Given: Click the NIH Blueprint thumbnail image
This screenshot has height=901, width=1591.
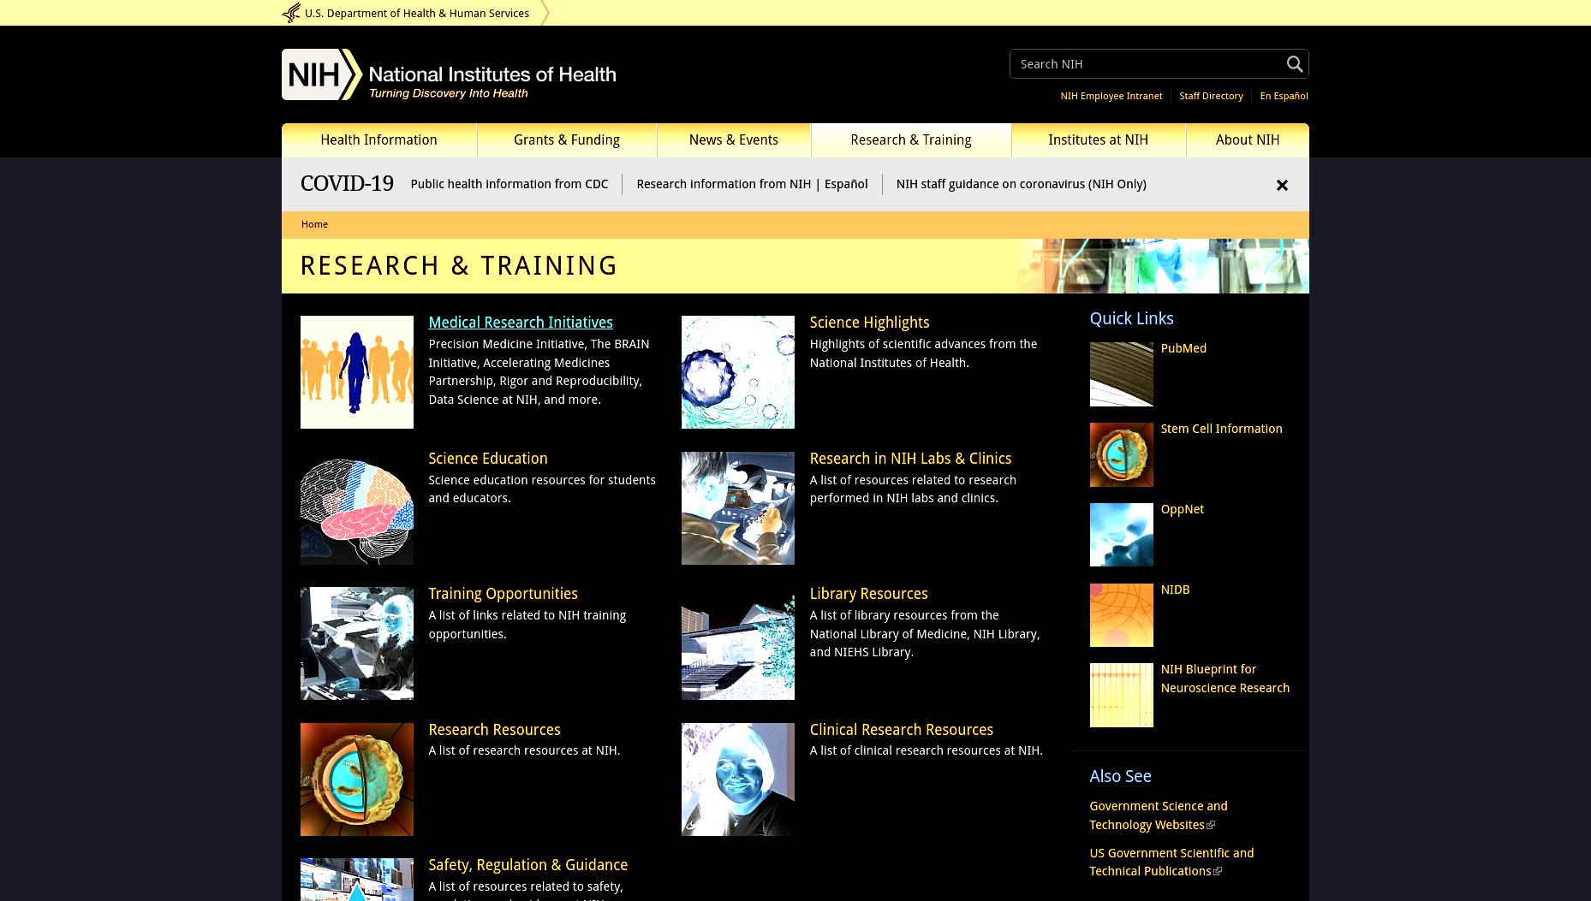Looking at the screenshot, I should point(1121,695).
